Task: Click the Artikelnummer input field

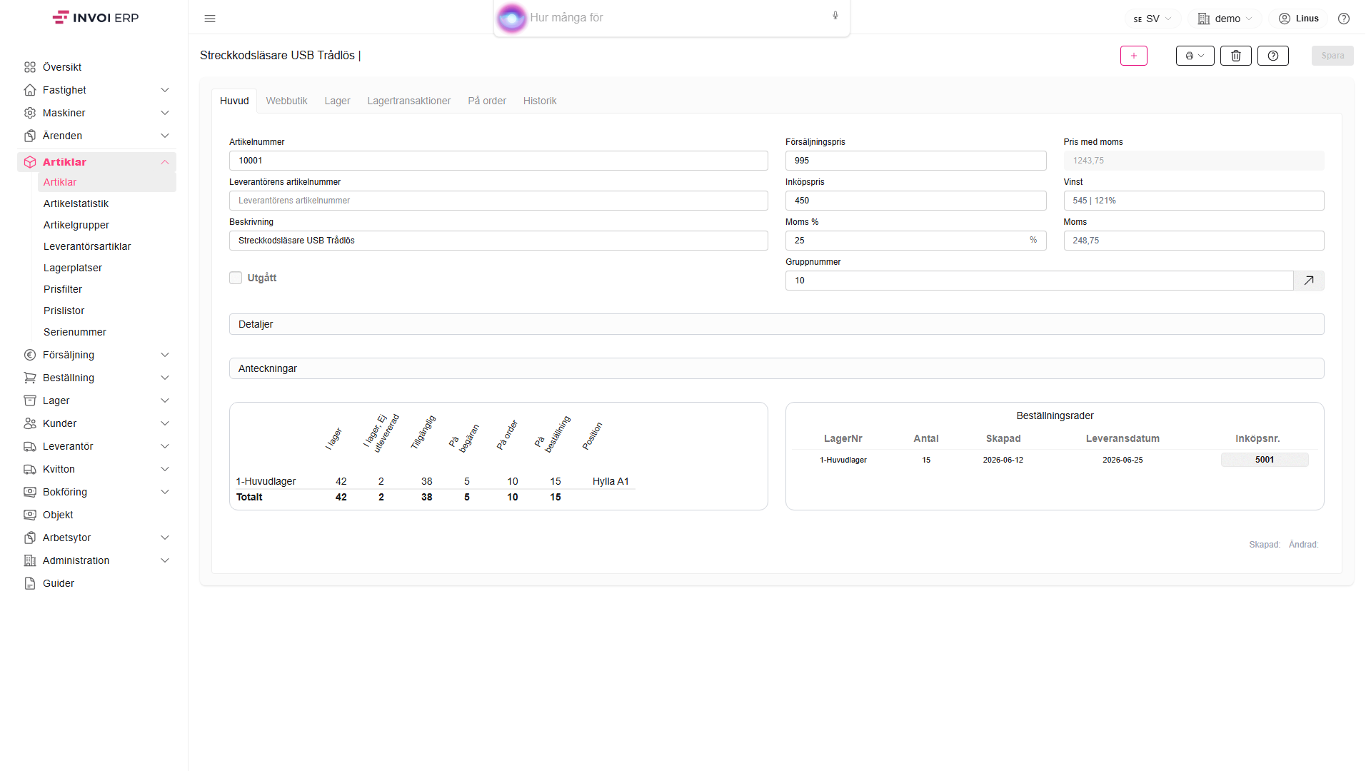Action: click(x=498, y=161)
